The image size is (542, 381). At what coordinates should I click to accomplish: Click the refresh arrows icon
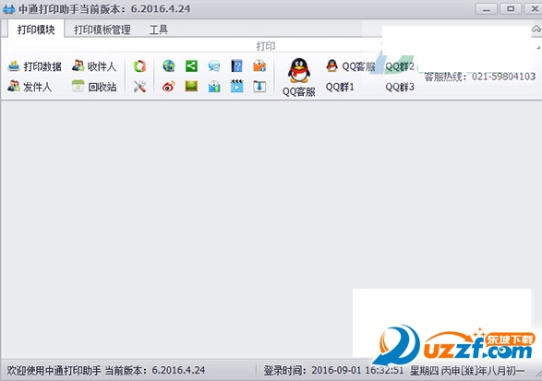coord(139,66)
